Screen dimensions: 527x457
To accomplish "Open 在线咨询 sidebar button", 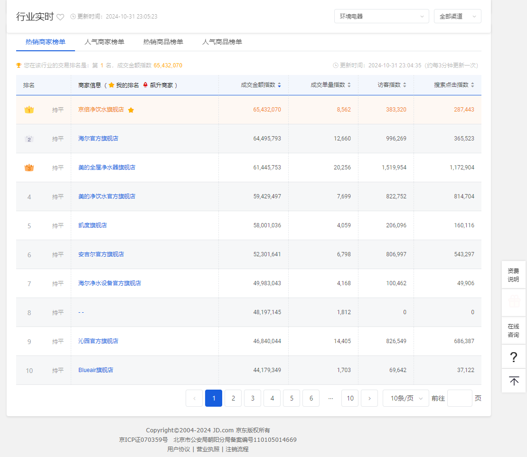I will point(514,331).
